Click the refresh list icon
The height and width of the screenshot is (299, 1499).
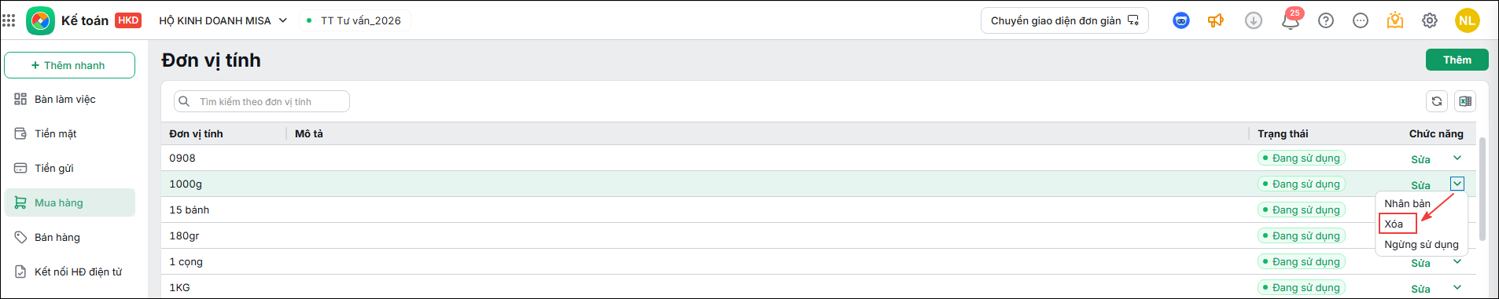[1437, 101]
